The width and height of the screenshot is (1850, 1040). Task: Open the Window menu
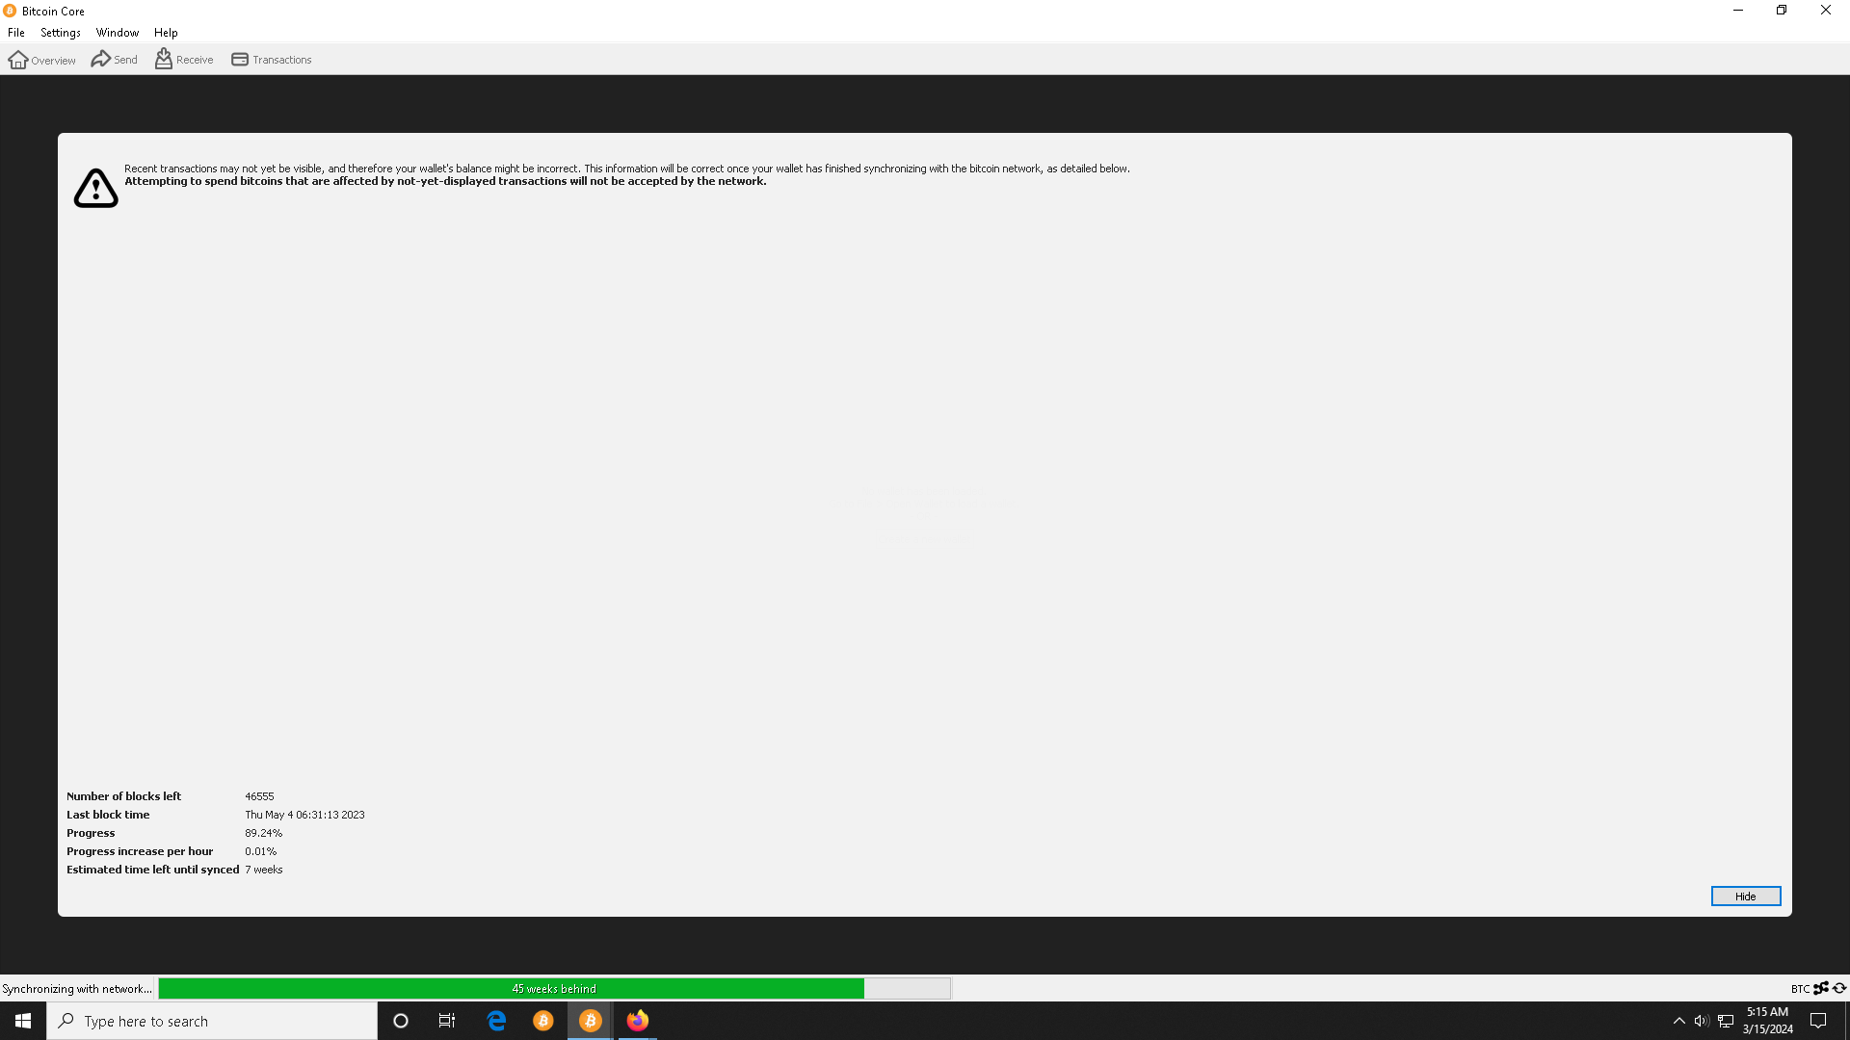pos(118,33)
